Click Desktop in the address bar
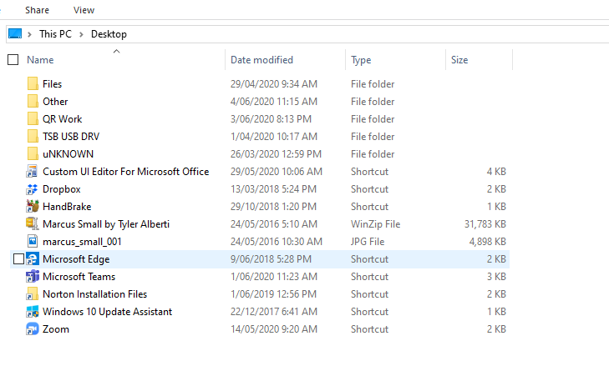Screen dimensions: 609x381 coord(109,34)
